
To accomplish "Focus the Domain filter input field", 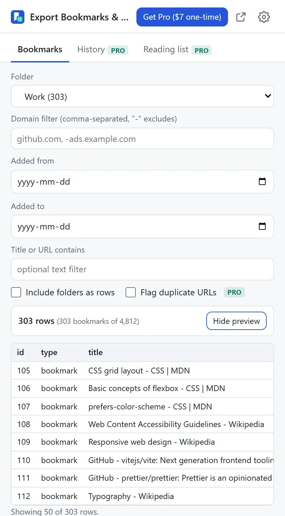I will [x=142, y=139].
